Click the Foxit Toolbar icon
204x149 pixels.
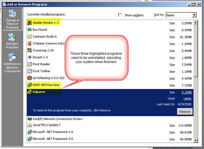tap(29, 71)
